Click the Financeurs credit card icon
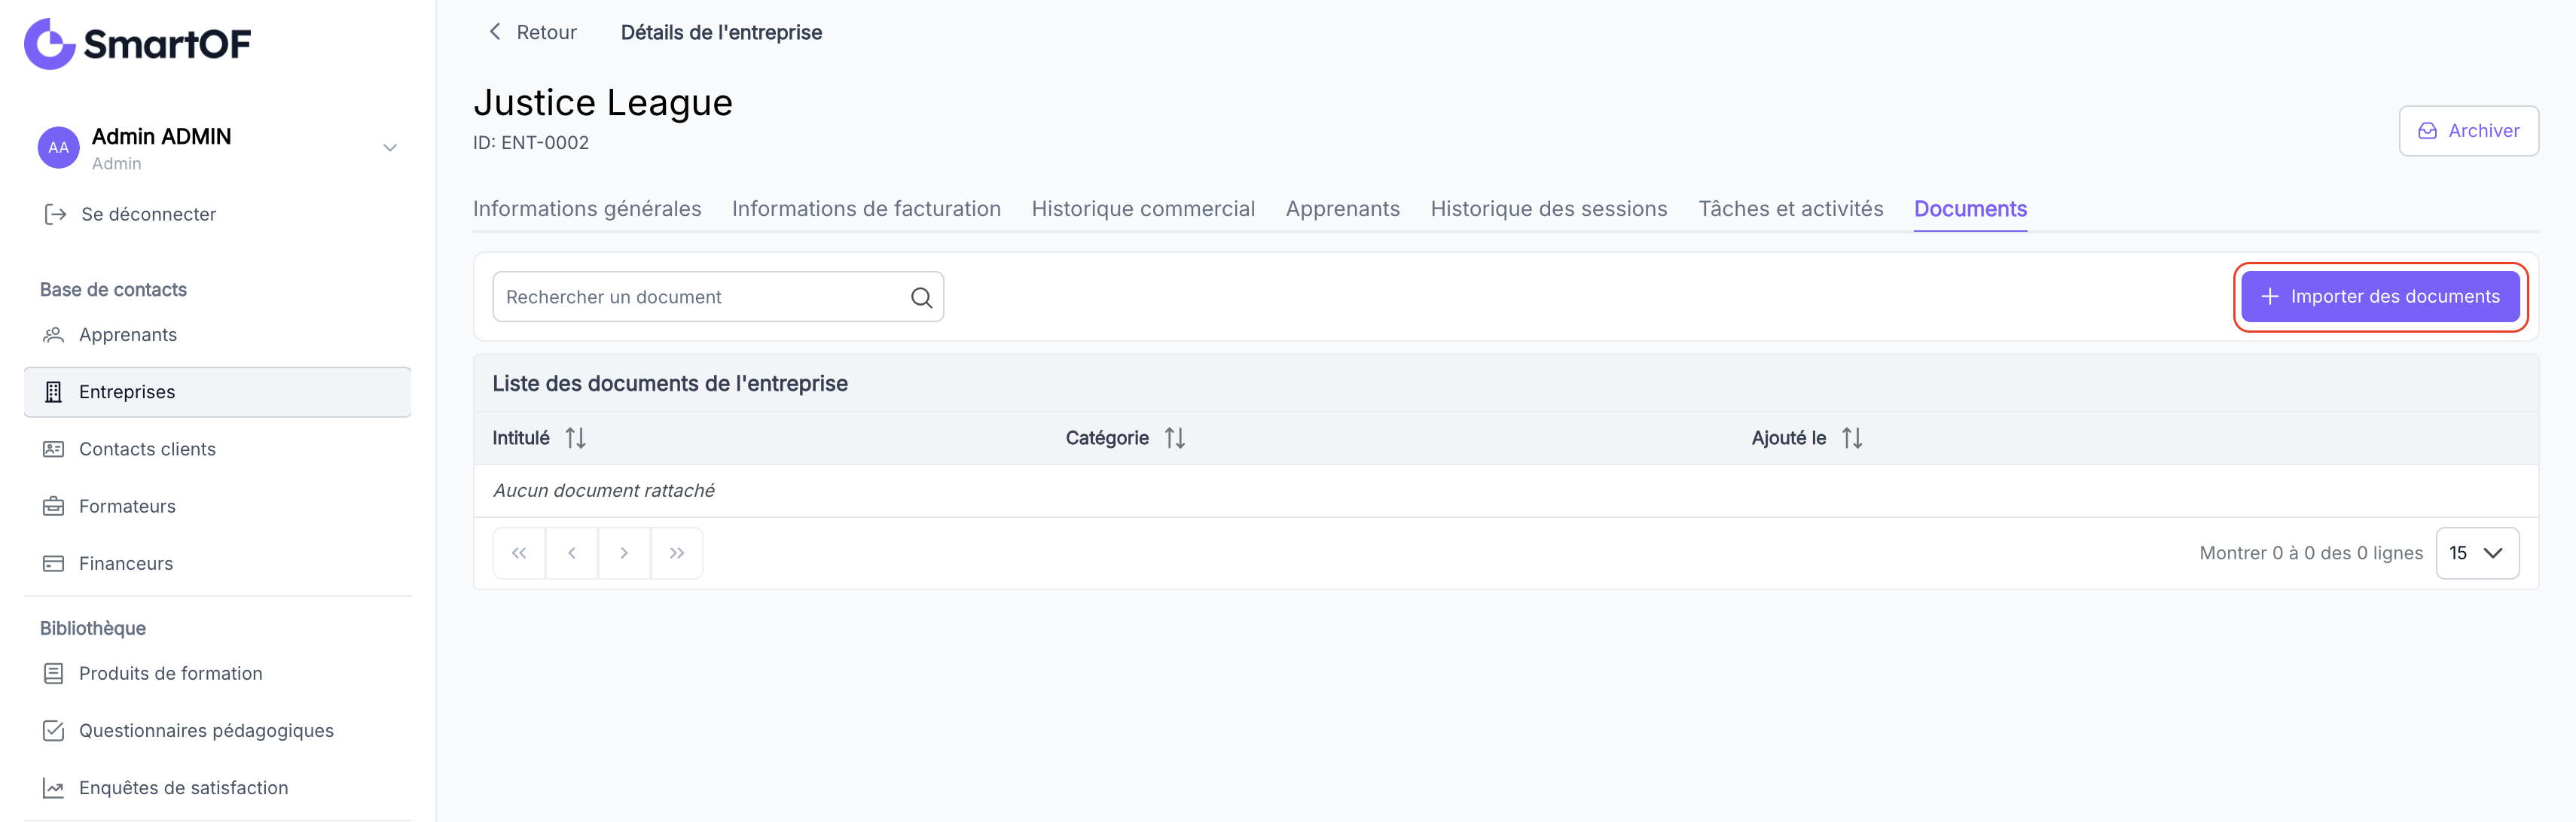 coord(53,563)
